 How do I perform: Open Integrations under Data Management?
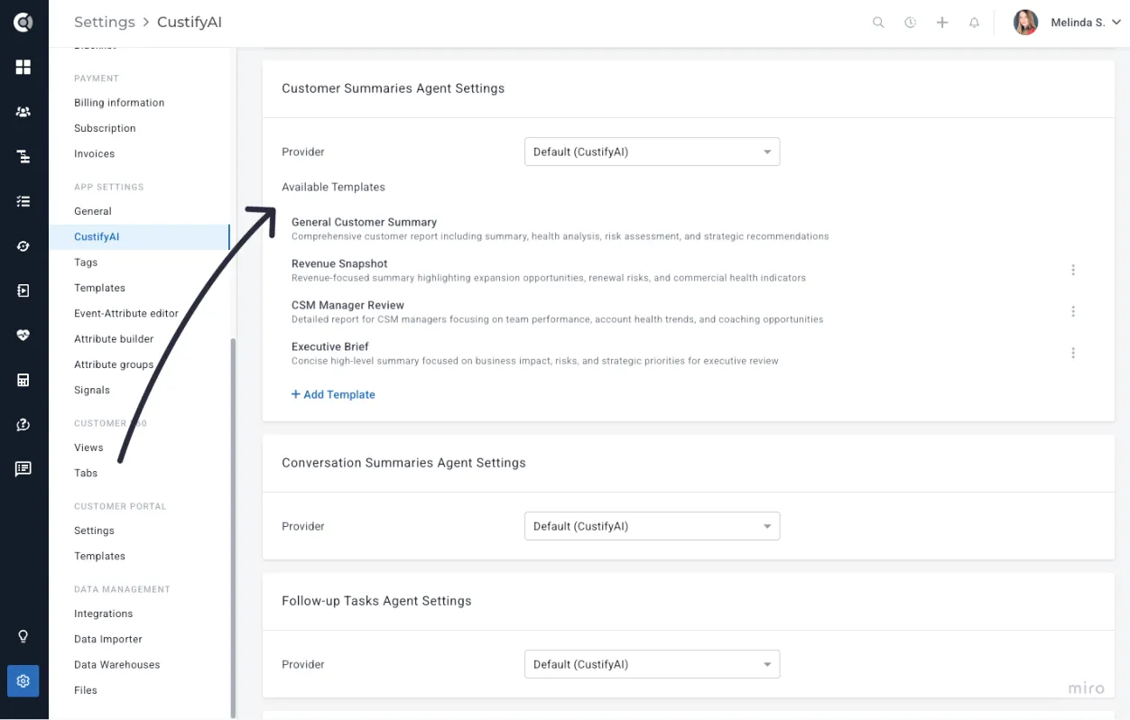[x=103, y=614]
